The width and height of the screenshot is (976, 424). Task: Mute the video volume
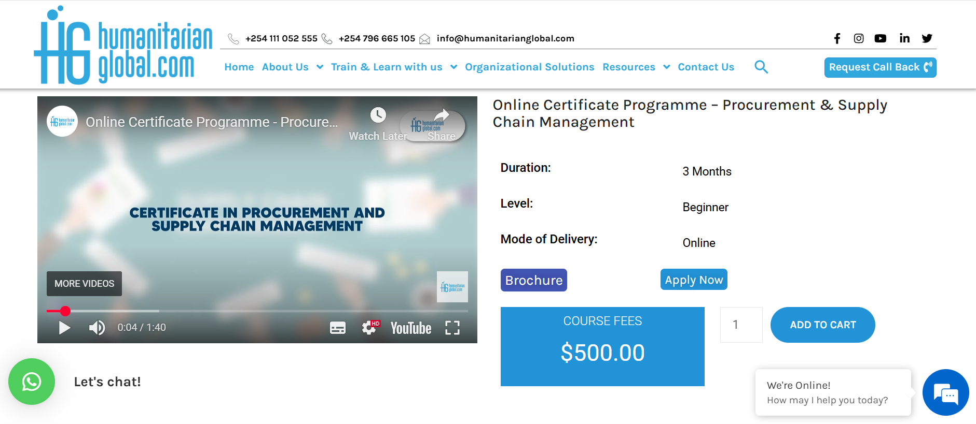coord(97,328)
